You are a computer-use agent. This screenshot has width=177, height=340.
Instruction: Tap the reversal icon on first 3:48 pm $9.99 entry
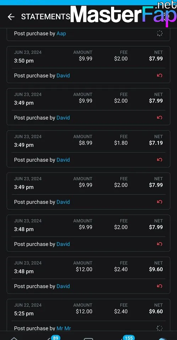point(159,244)
